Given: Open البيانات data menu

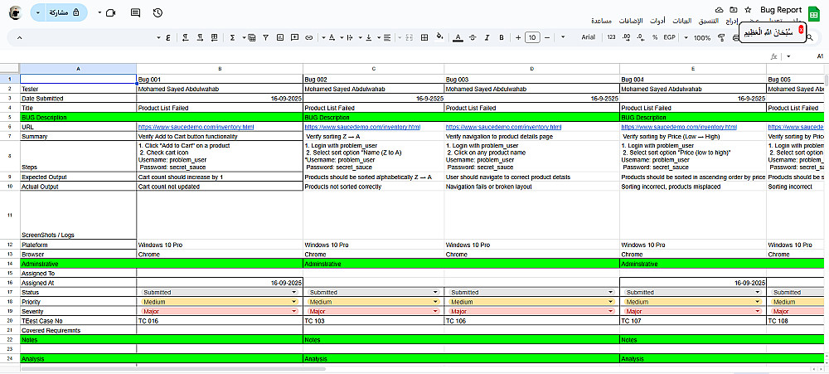Looking at the screenshot, I should [681, 22].
